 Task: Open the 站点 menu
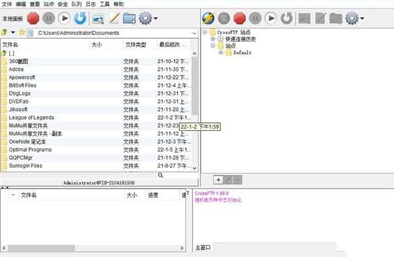[x=49, y=4]
